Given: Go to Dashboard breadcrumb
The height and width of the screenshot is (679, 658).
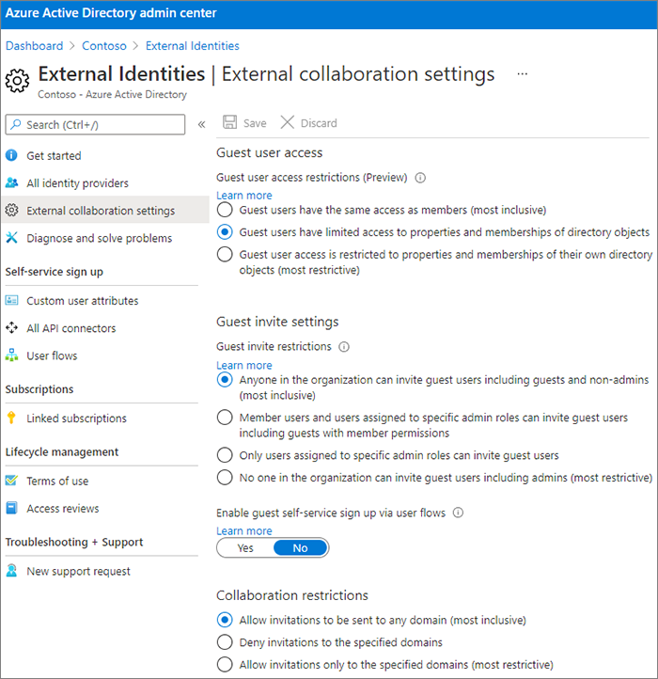Looking at the screenshot, I should coord(34,46).
